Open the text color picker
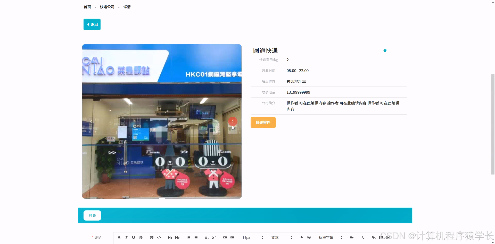 301,237
